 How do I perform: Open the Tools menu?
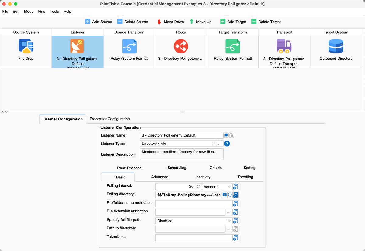point(54,11)
